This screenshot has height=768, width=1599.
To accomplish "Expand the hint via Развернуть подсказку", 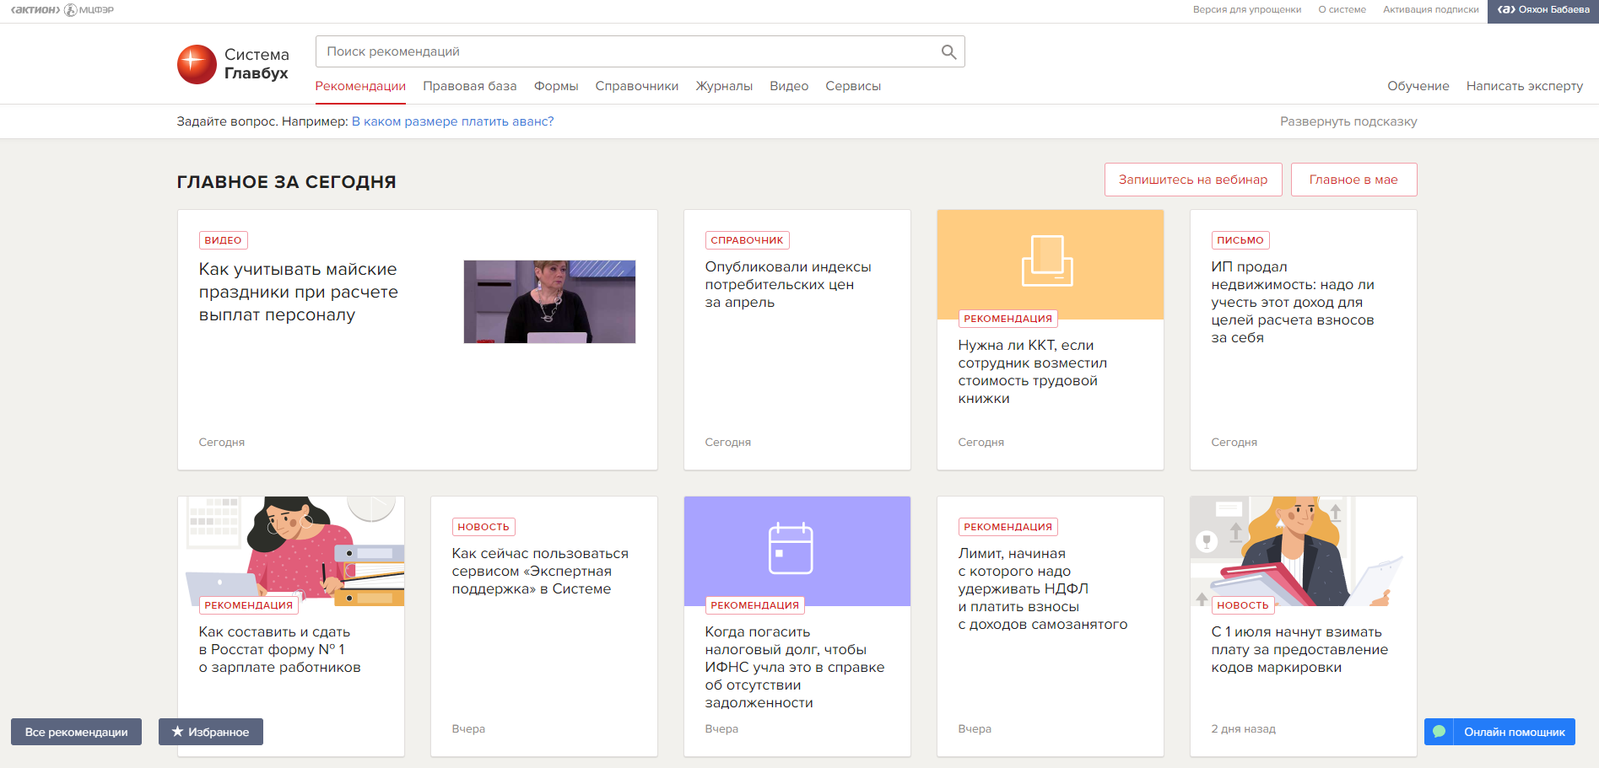I will (1348, 121).
